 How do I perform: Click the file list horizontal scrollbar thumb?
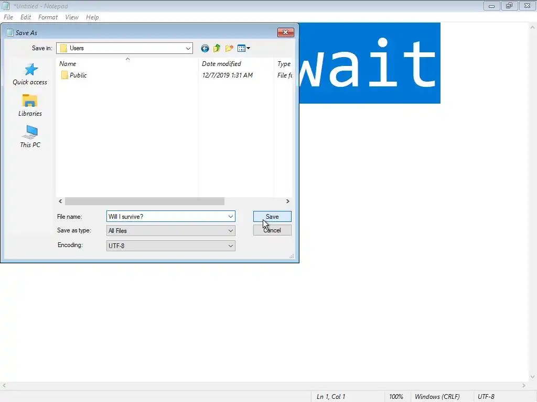[145, 202]
